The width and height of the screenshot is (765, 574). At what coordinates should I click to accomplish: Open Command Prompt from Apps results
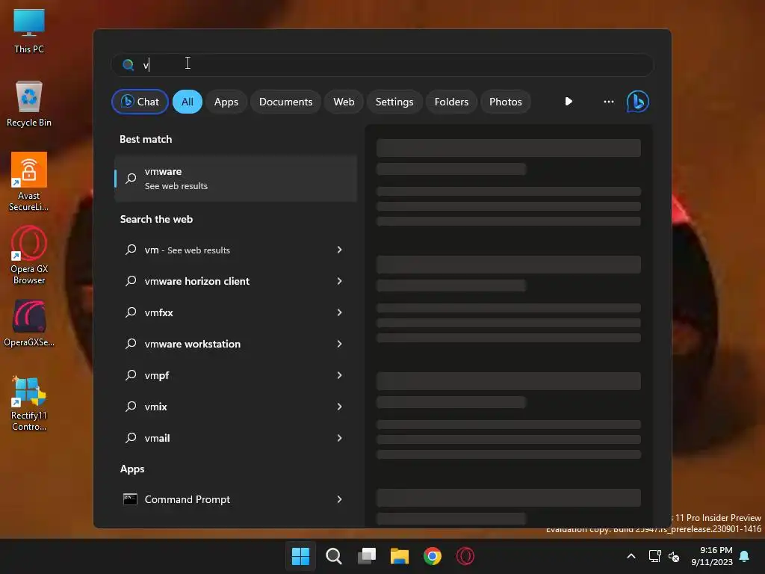[x=235, y=499]
